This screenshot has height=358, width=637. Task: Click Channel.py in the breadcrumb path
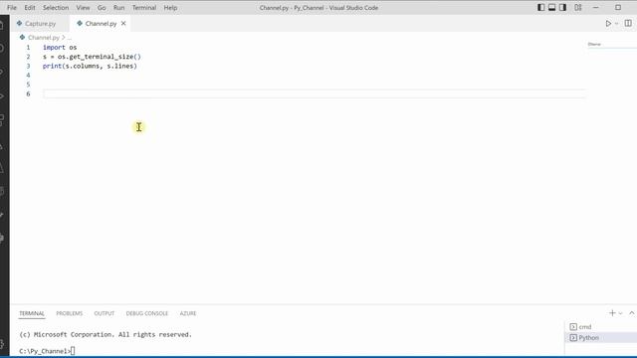[x=44, y=38]
